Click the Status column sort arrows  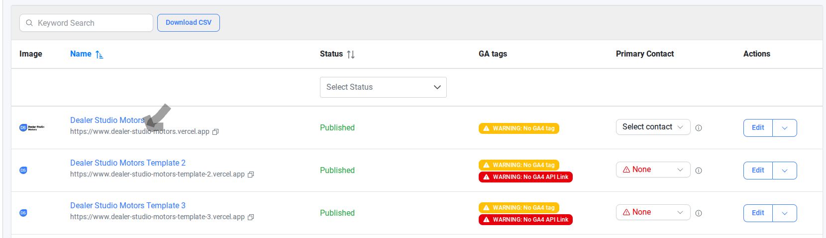click(x=351, y=55)
